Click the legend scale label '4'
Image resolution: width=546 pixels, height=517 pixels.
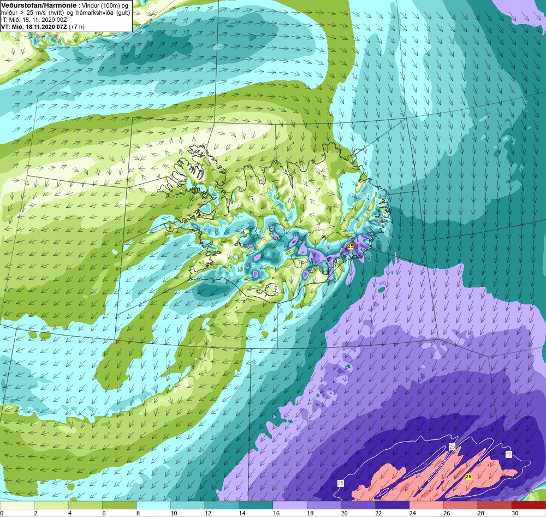pyautogui.click(x=70, y=513)
